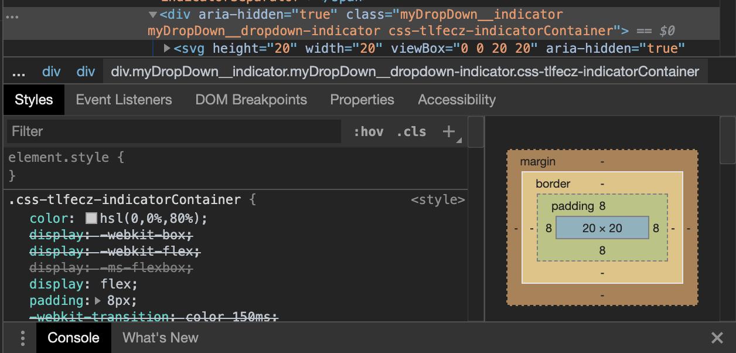The image size is (736, 353).
Task: Open the <style> source link
Action: pos(438,200)
